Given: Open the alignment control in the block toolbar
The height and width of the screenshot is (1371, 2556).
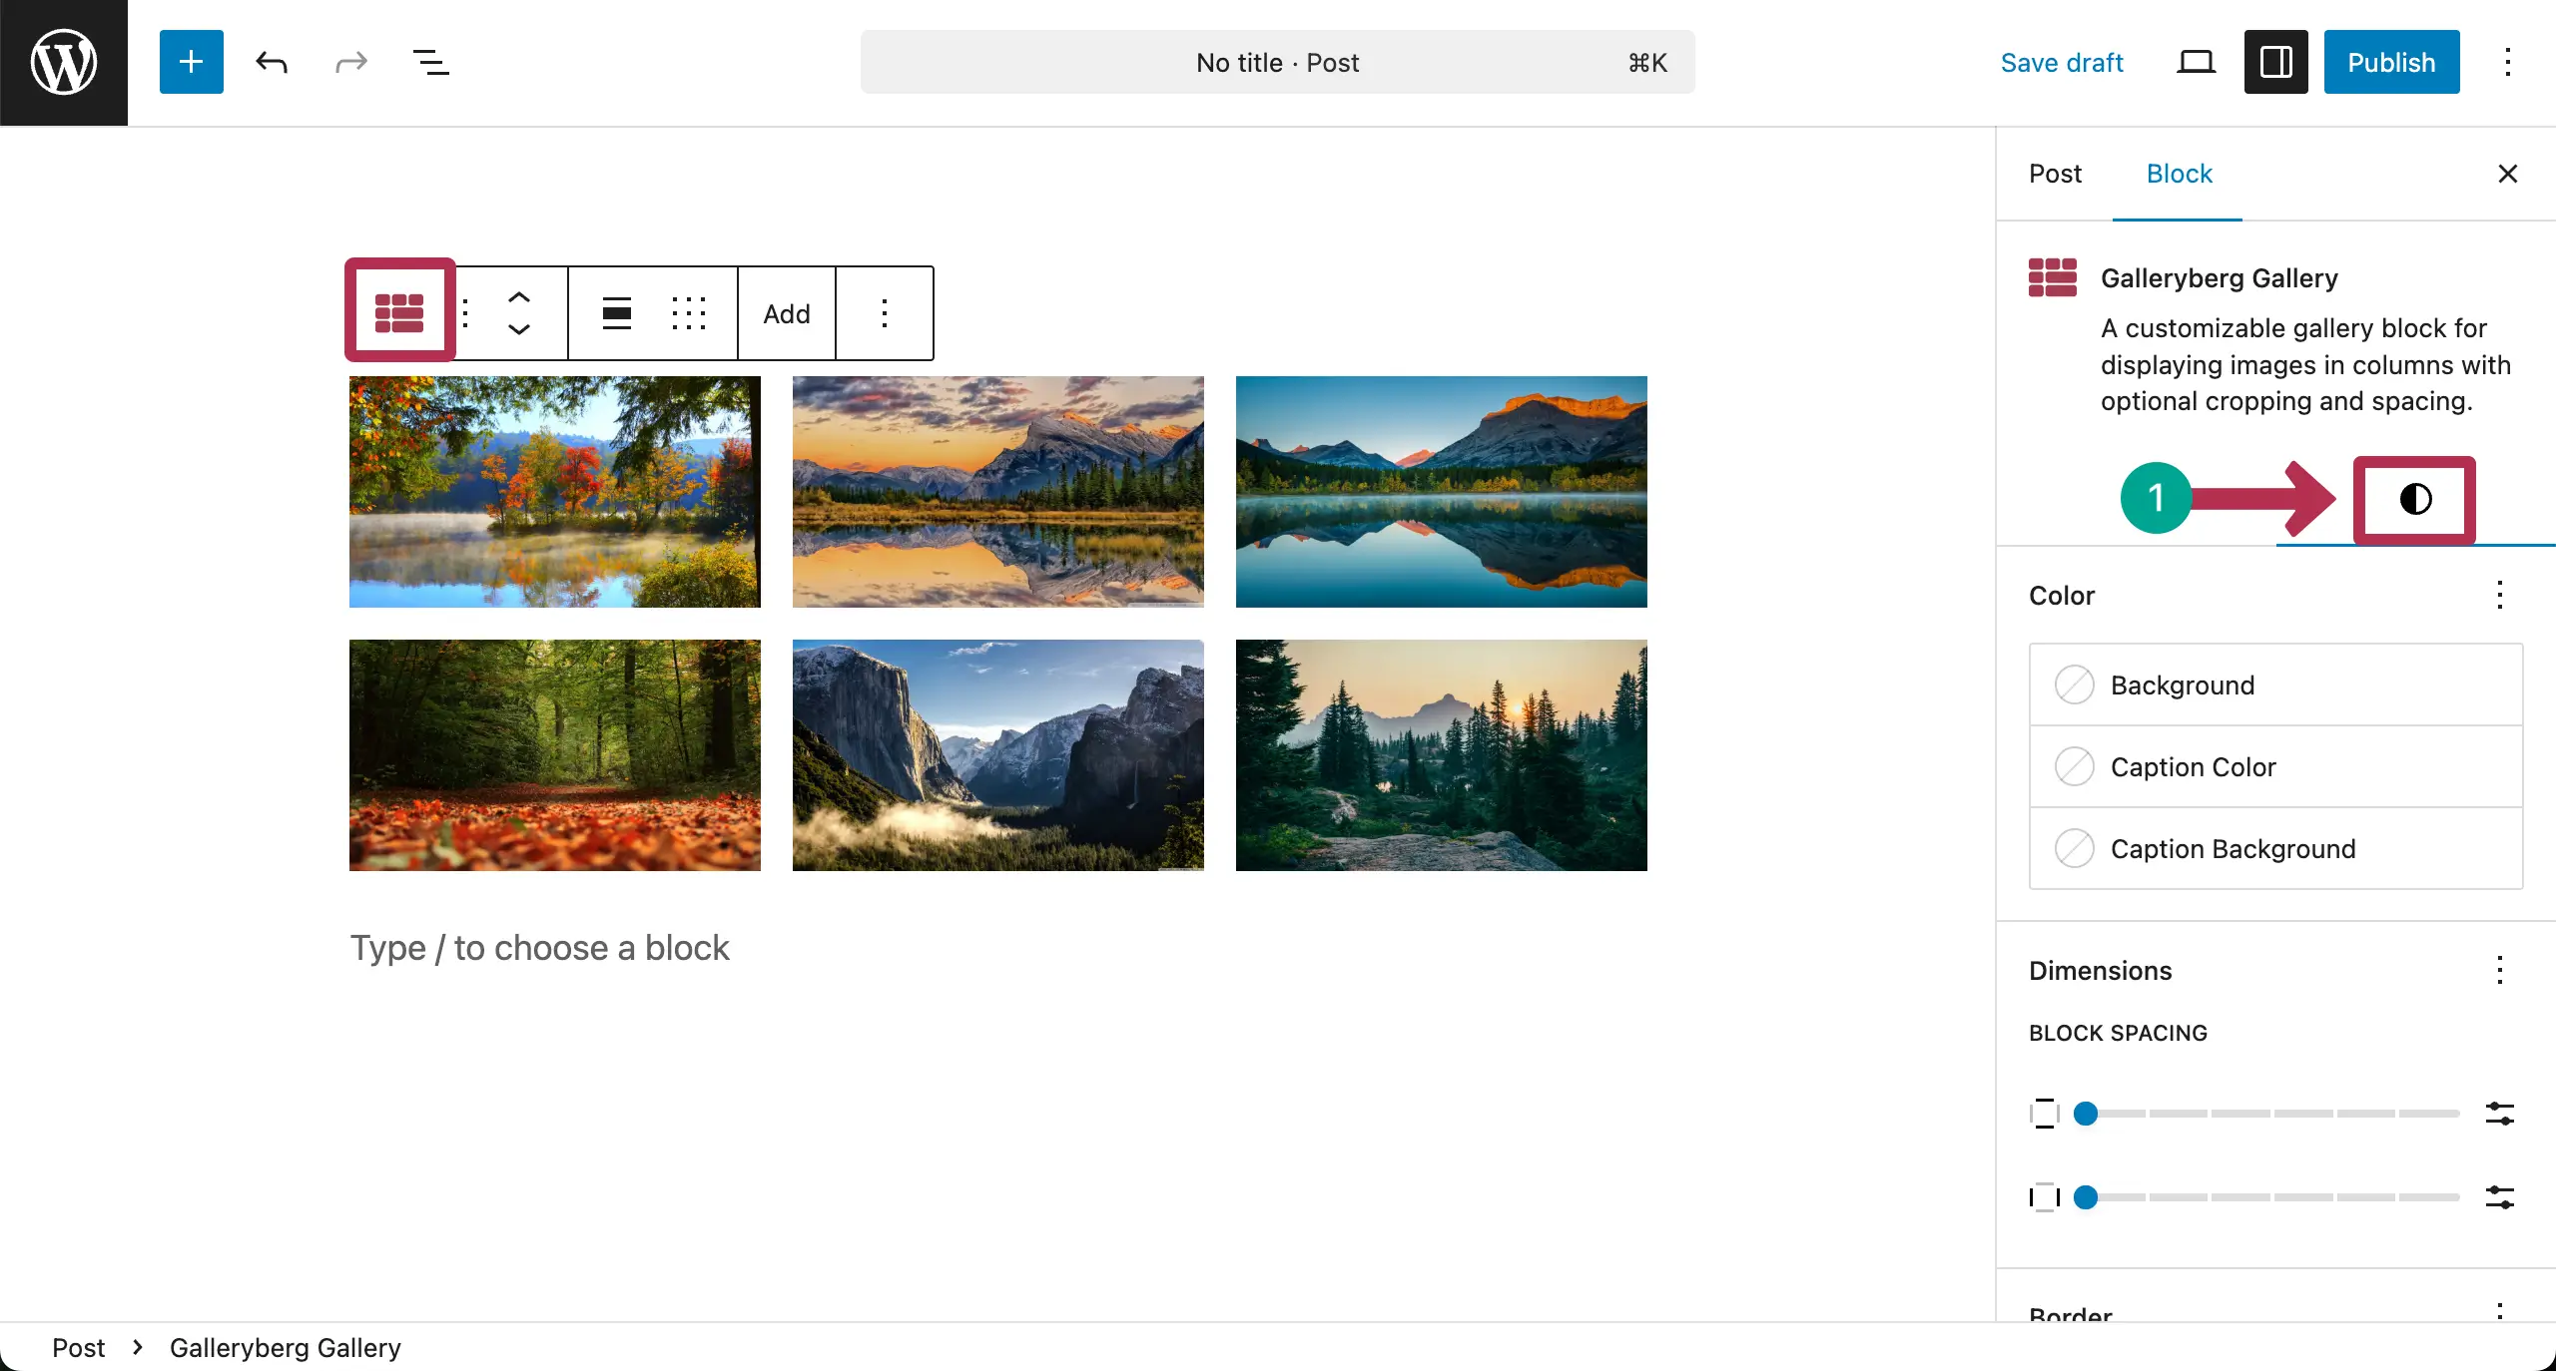Looking at the screenshot, I should click(x=616, y=312).
